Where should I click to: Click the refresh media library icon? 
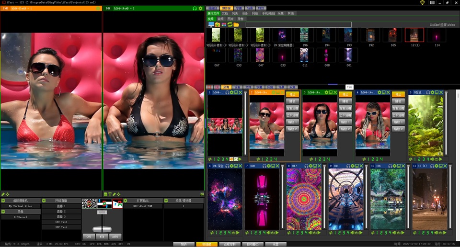pyautogui.click(x=230, y=24)
